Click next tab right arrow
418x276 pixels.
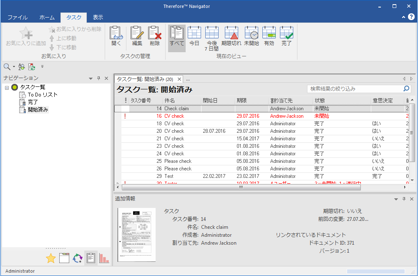[x=411, y=79]
